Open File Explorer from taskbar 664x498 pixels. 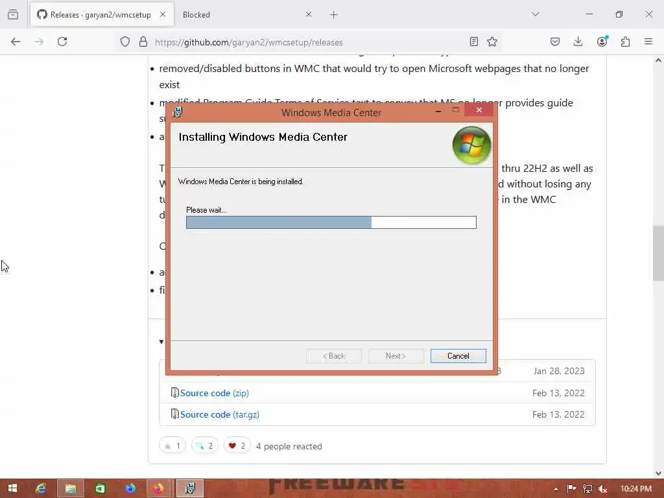pyautogui.click(x=70, y=488)
